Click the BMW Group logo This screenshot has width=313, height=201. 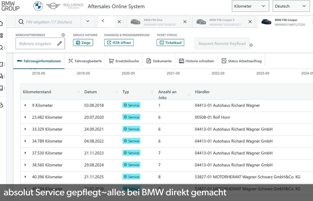pyautogui.click(x=10, y=6)
